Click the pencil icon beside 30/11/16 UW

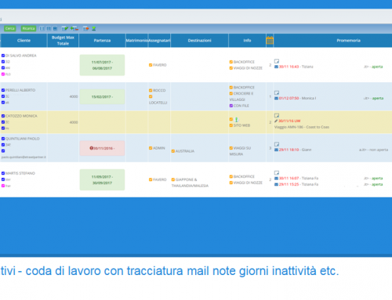[276, 121]
